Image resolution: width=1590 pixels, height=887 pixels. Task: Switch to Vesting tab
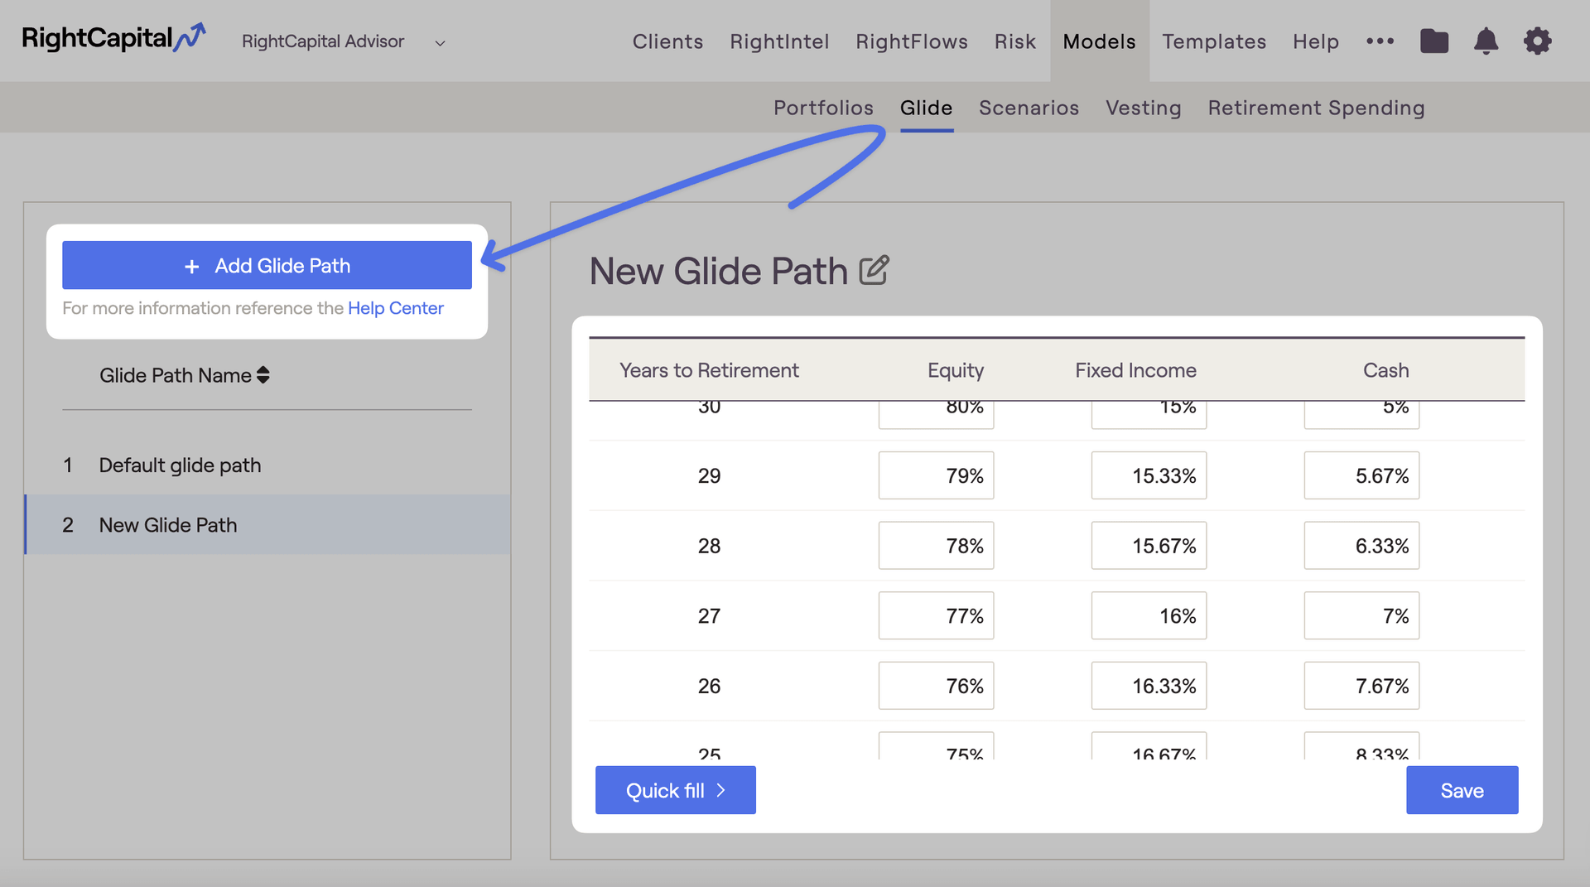(1144, 108)
